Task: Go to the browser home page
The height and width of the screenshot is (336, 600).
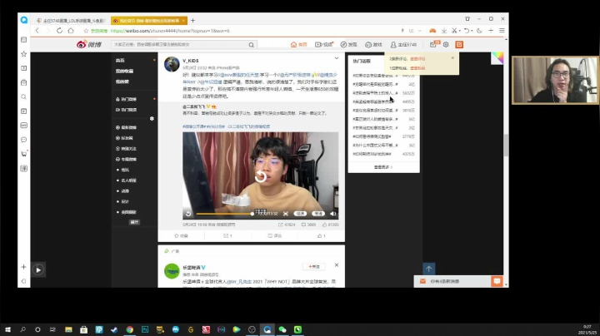Action: pyautogui.click(x=71, y=31)
